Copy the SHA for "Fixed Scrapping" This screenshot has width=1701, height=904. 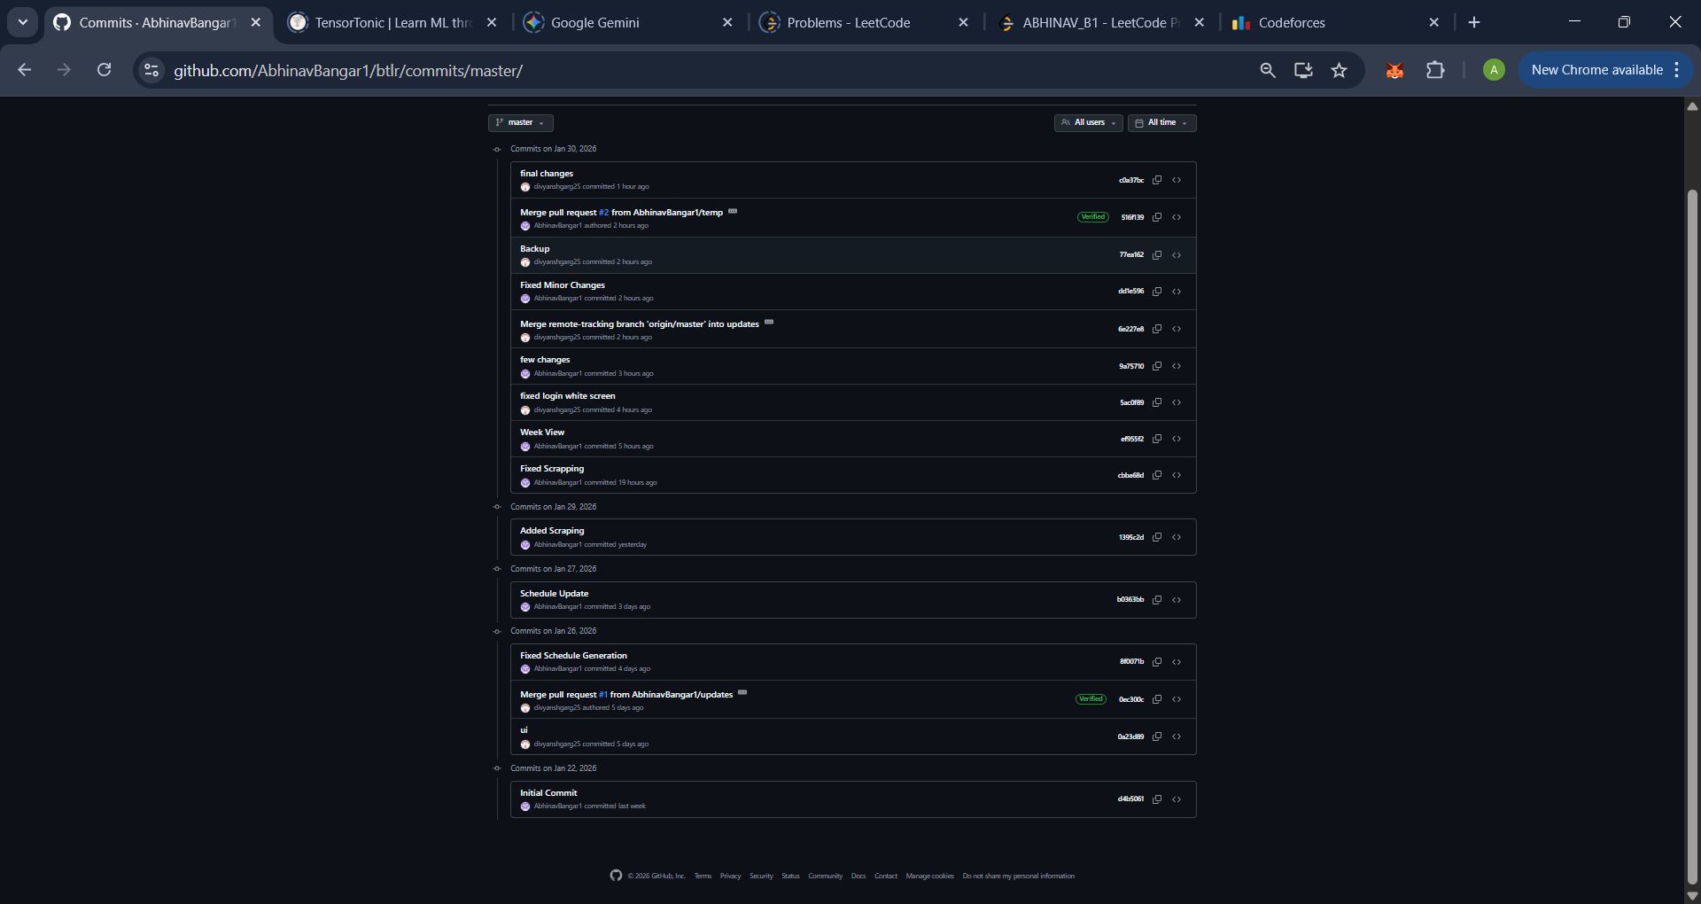(x=1157, y=475)
